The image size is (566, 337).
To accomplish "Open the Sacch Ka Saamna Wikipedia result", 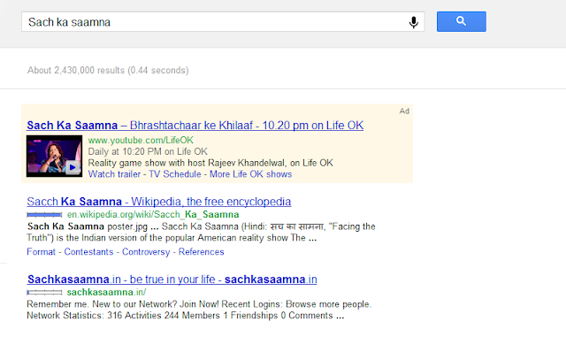I will [159, 202].
